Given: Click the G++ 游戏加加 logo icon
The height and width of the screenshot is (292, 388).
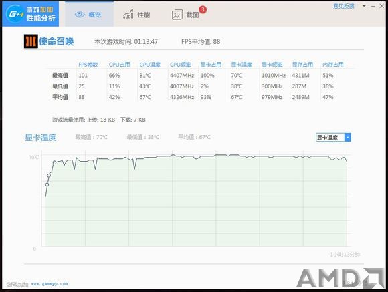Looking at the screenshot, I should point(15,13).
